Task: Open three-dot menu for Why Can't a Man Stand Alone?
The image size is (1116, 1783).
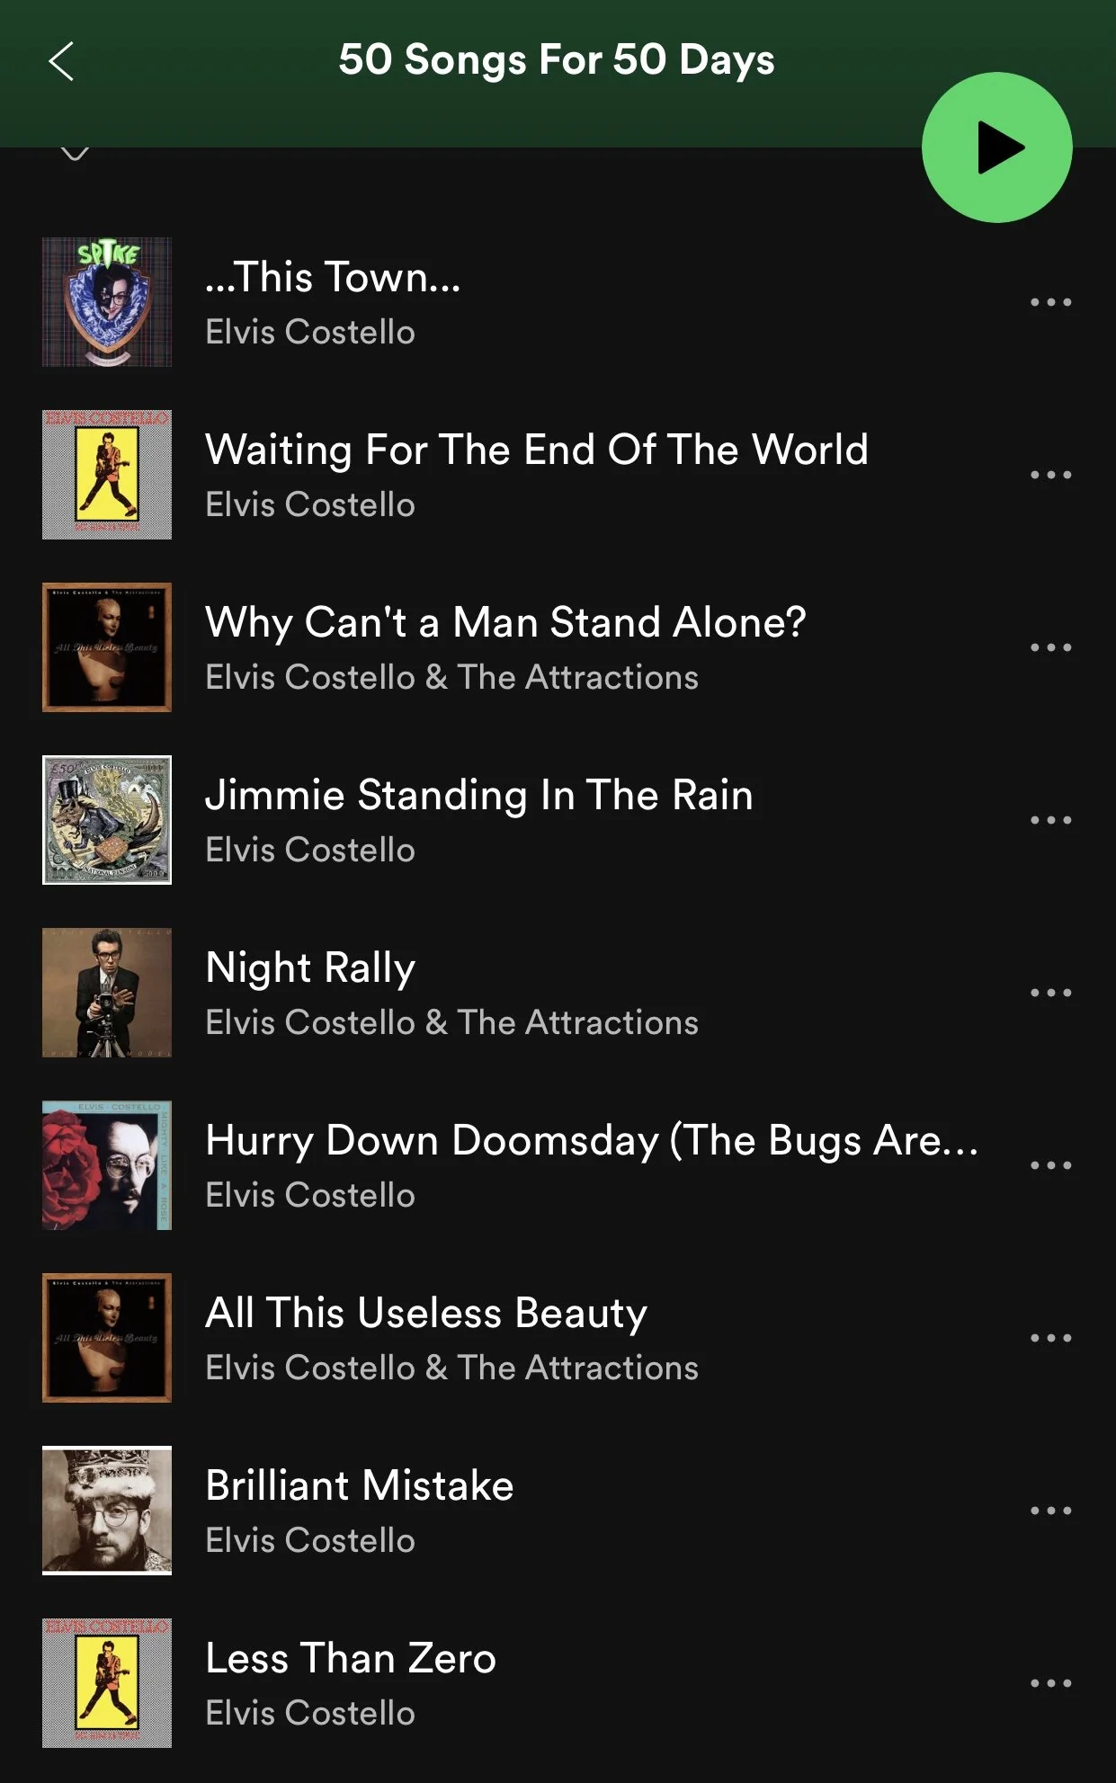Action: 1050,647
